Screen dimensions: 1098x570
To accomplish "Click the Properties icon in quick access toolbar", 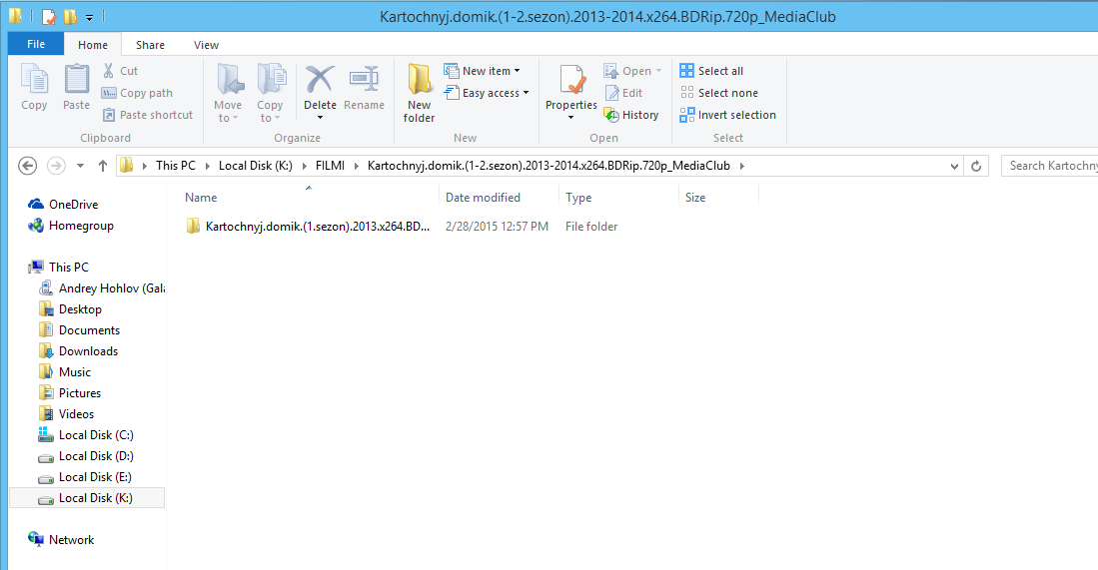I will pos(49,16).
